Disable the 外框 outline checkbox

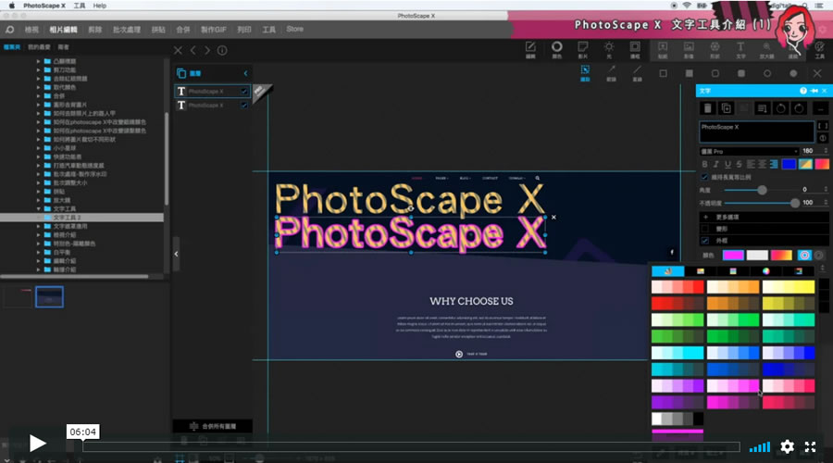[x=704, y=241]
